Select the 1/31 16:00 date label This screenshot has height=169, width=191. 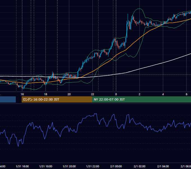(22, 166)
